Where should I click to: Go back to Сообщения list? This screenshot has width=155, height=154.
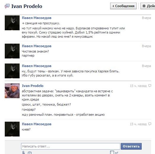123,6
